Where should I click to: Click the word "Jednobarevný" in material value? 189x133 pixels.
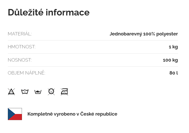[x=125, y=34]
